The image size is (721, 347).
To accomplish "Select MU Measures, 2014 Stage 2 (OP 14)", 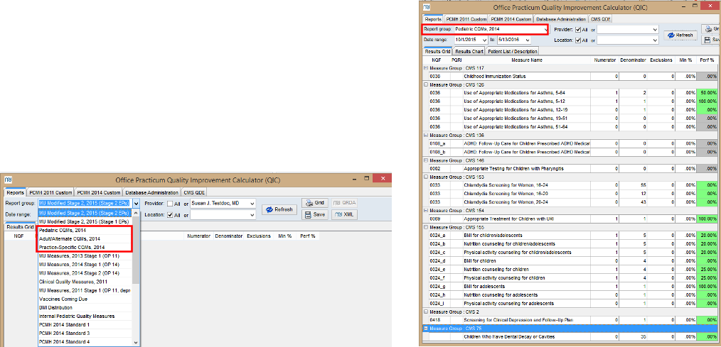I will (85, 273).
